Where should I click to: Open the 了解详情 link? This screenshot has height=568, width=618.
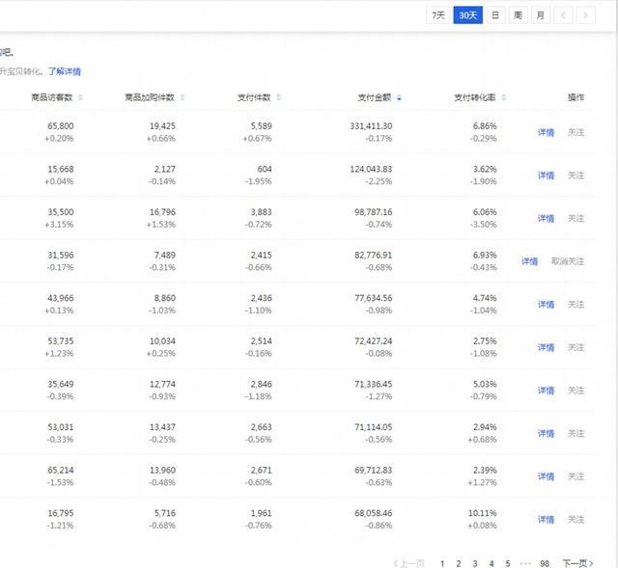65,71
